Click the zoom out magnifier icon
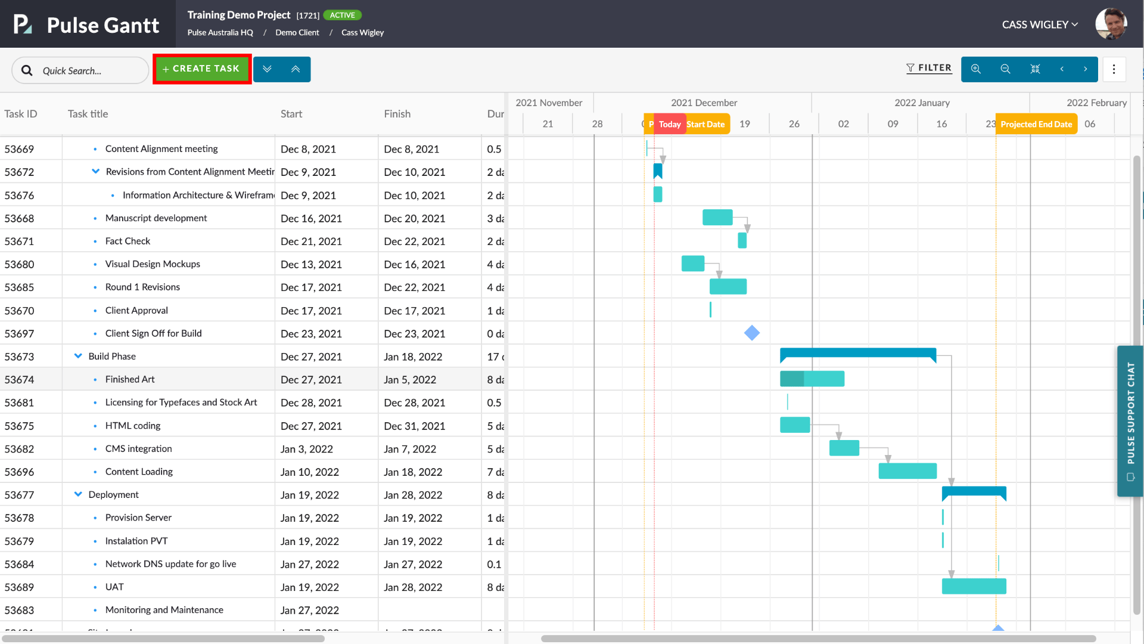 tap(1005, 69)
